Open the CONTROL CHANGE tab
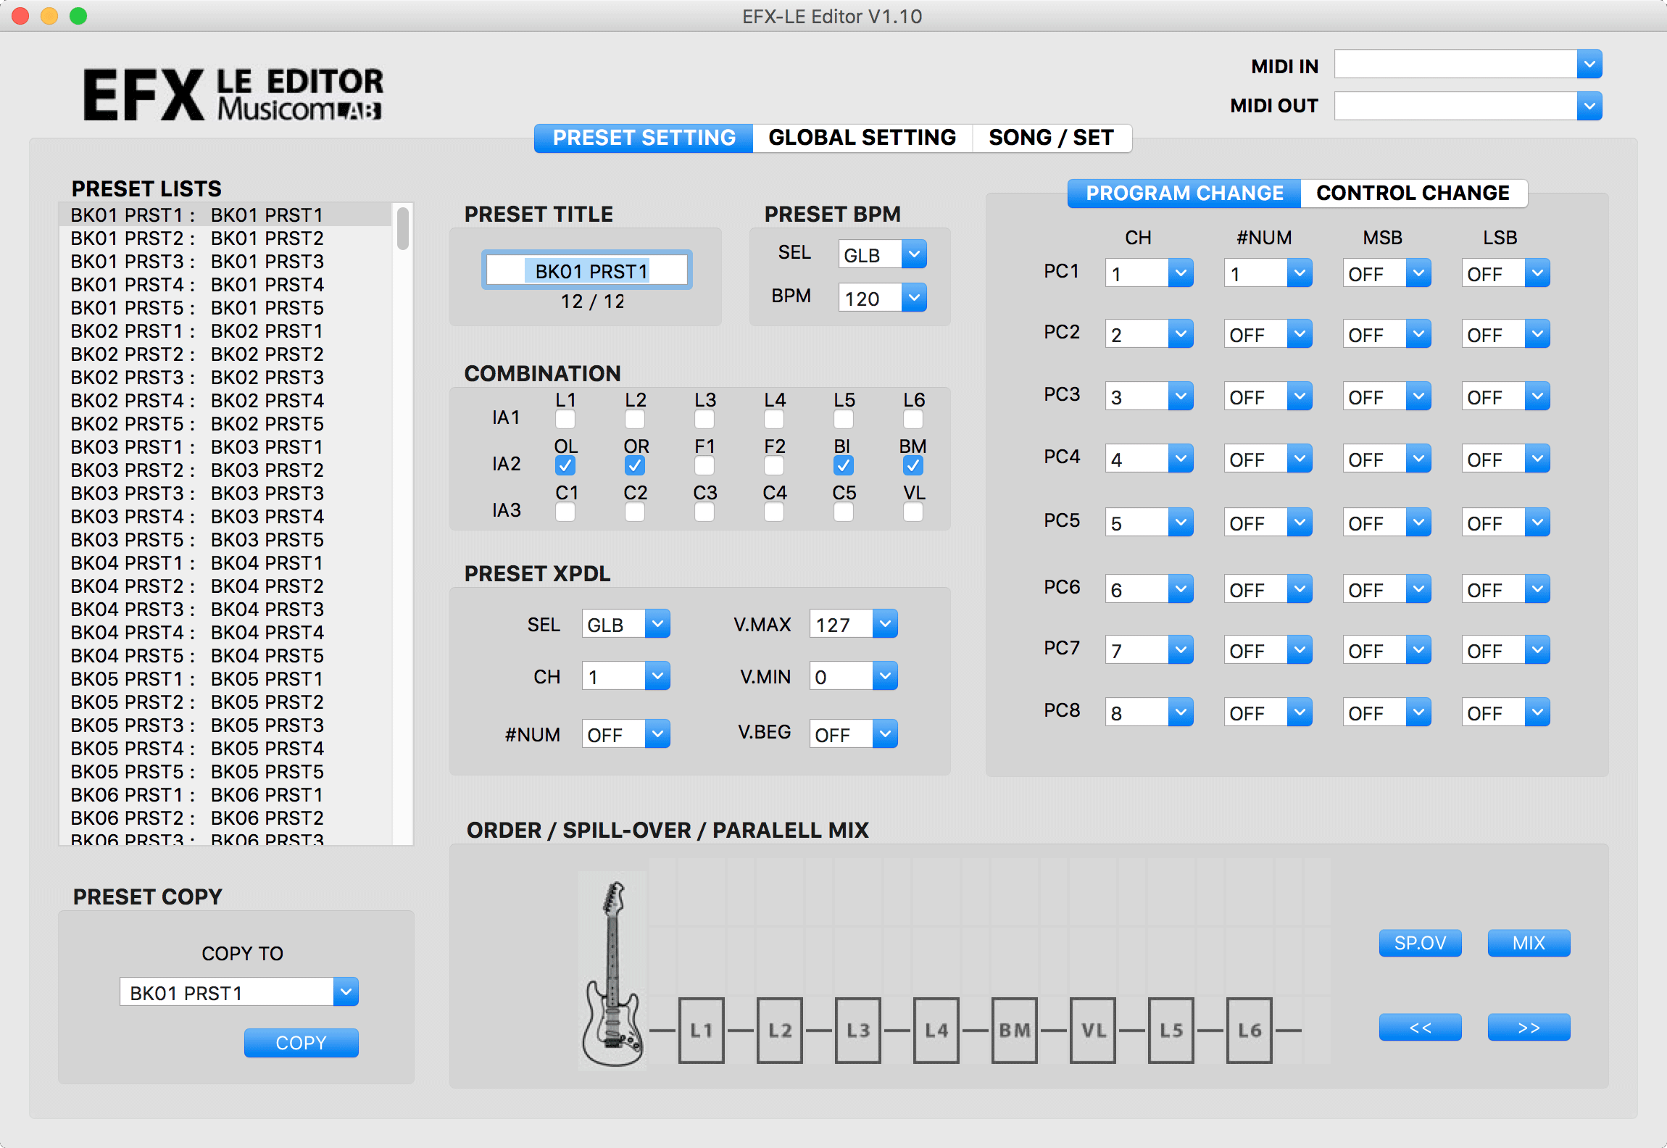 (1413, 192)
